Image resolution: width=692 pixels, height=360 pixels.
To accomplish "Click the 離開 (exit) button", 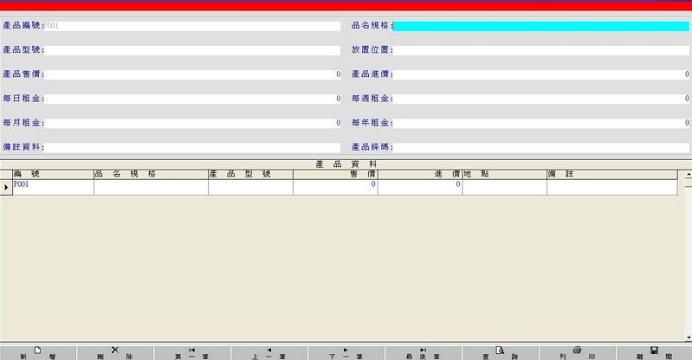I will (654, 353).
